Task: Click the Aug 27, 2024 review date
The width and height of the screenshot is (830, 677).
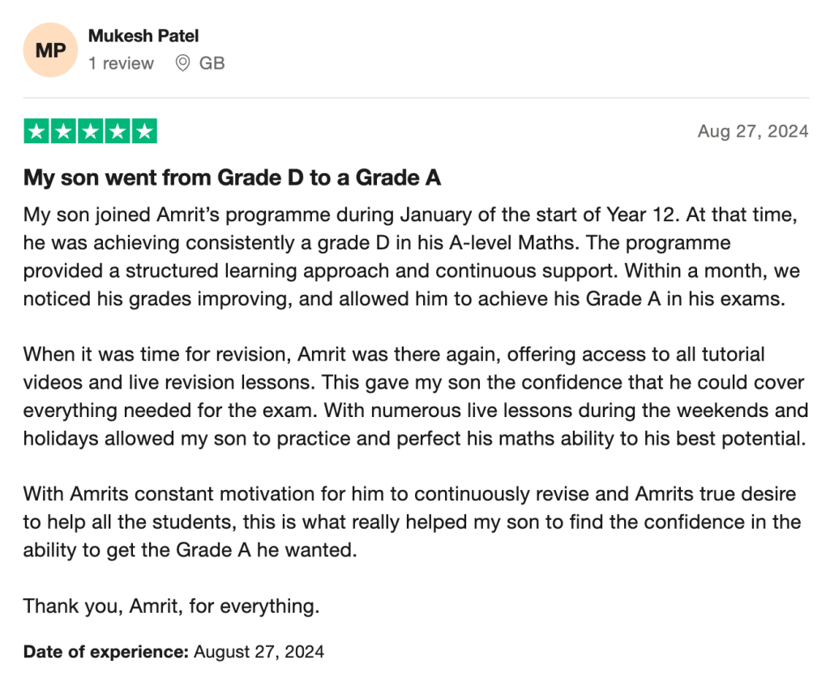Action: 753,131
